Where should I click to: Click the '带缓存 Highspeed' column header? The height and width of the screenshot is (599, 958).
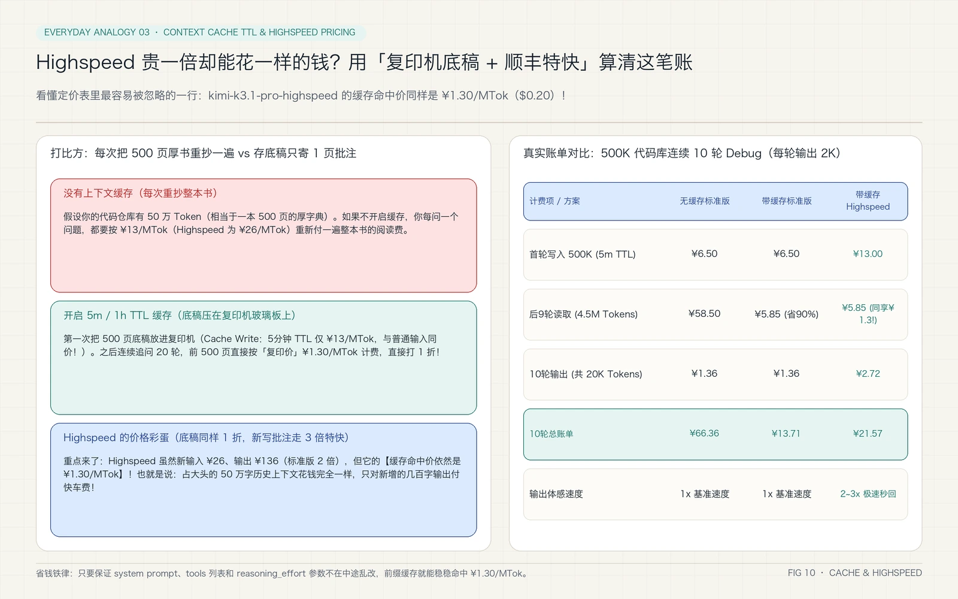(868, 201)
